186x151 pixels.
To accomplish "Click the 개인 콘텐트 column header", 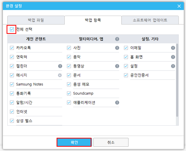I will tap(36, 39).
